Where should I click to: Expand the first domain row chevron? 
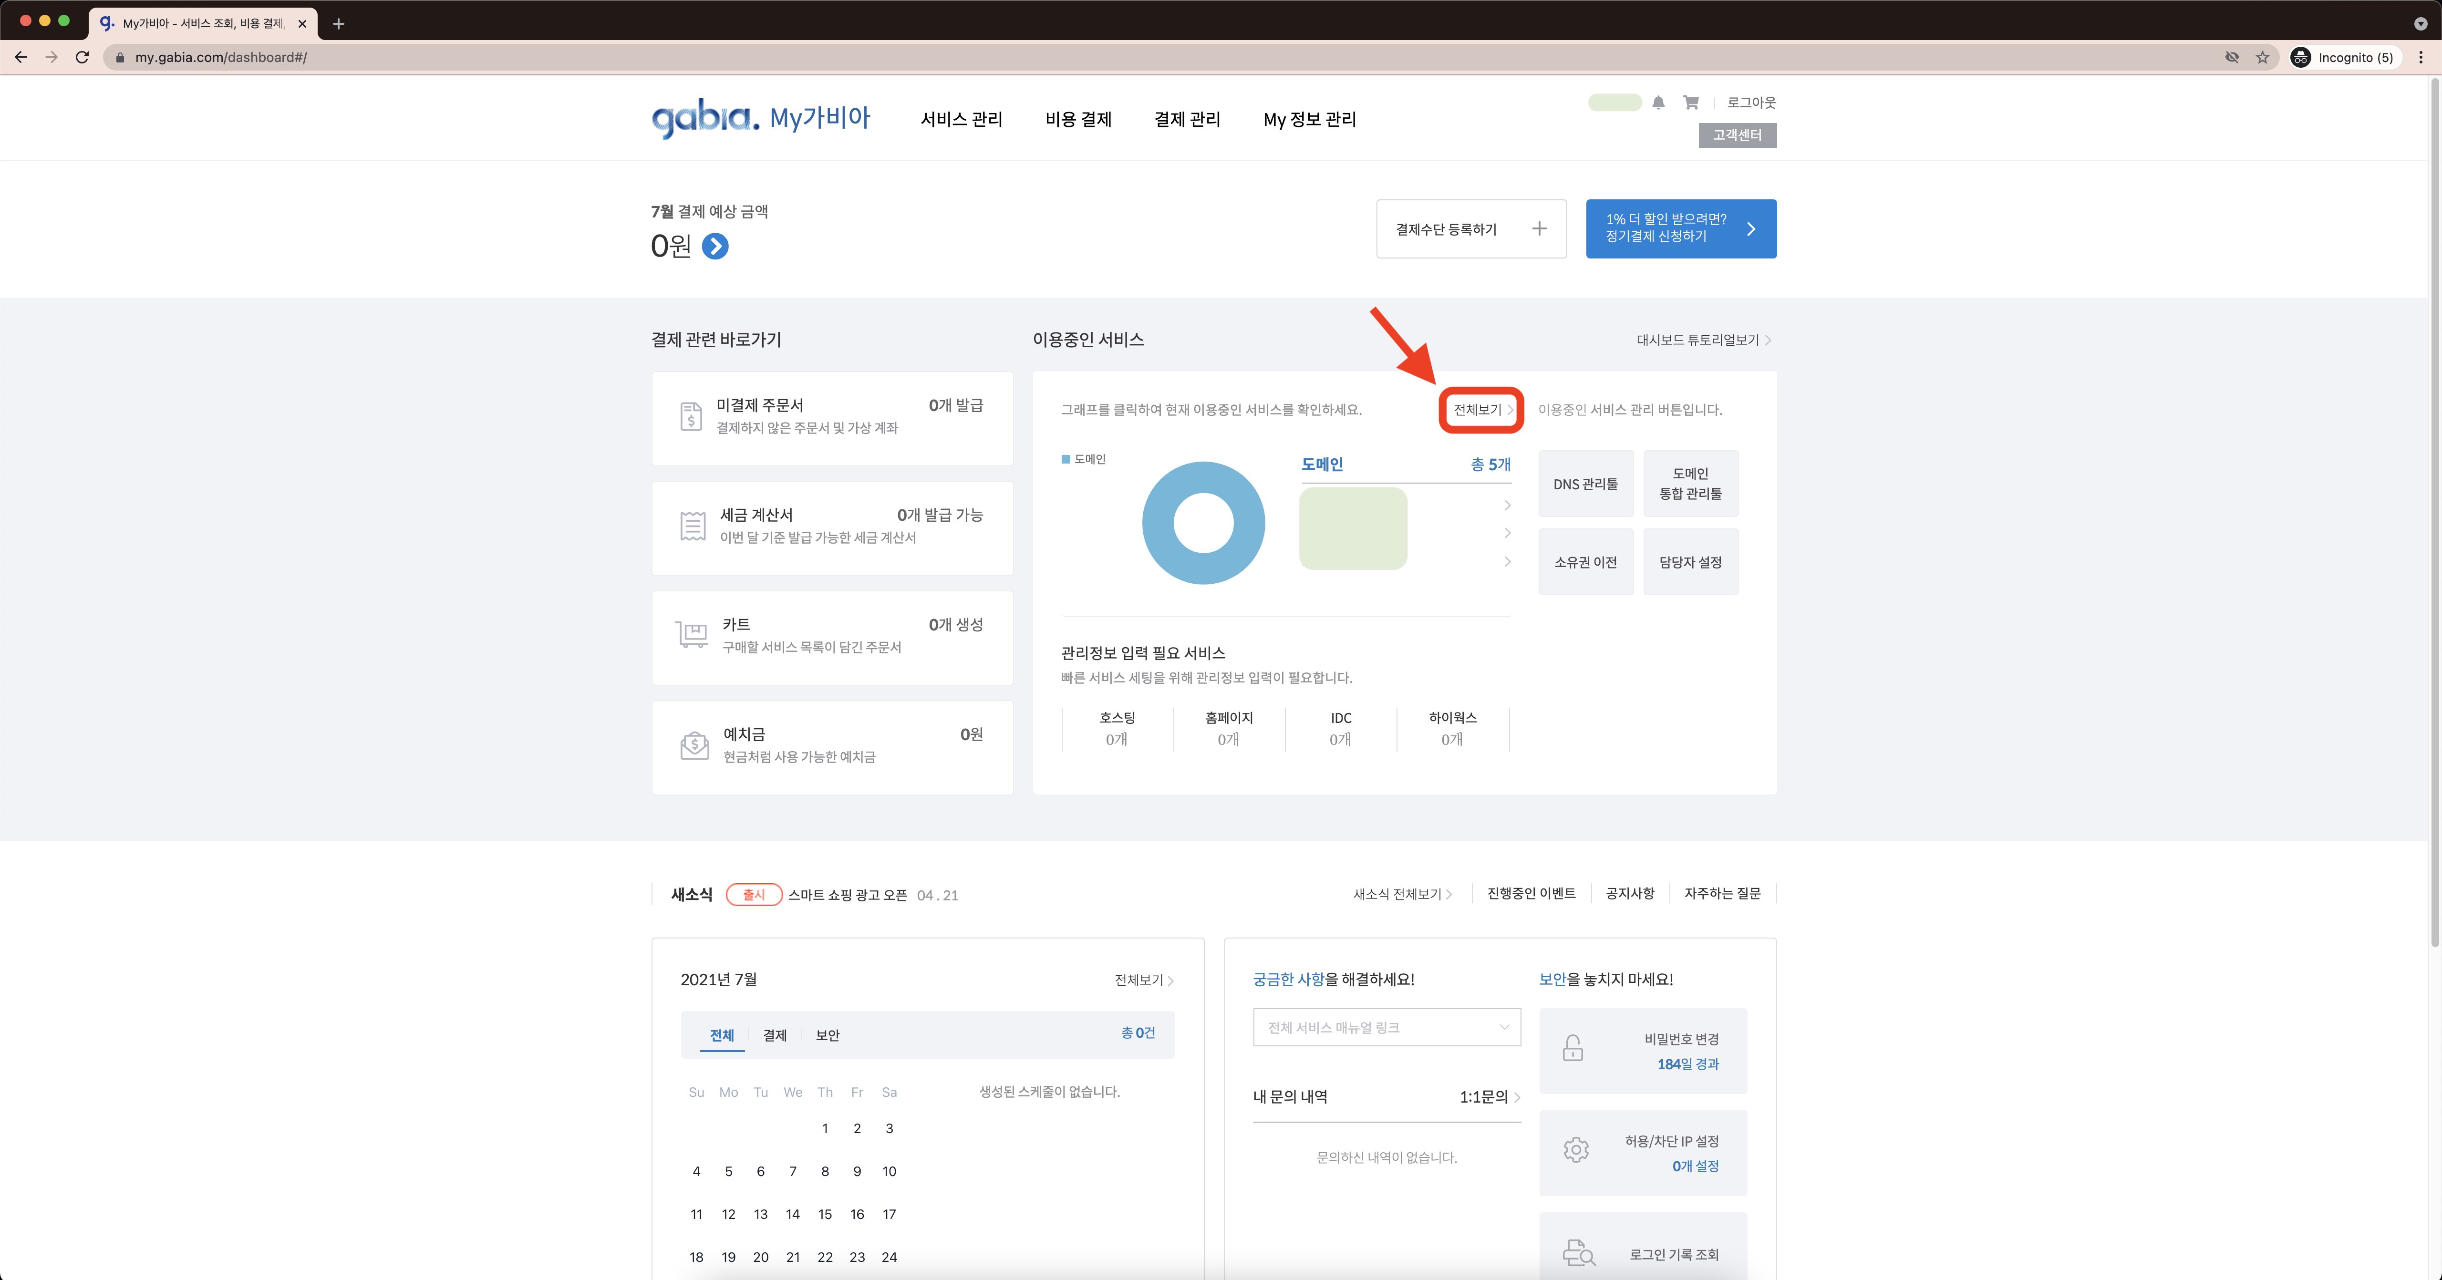(1507, 505)
